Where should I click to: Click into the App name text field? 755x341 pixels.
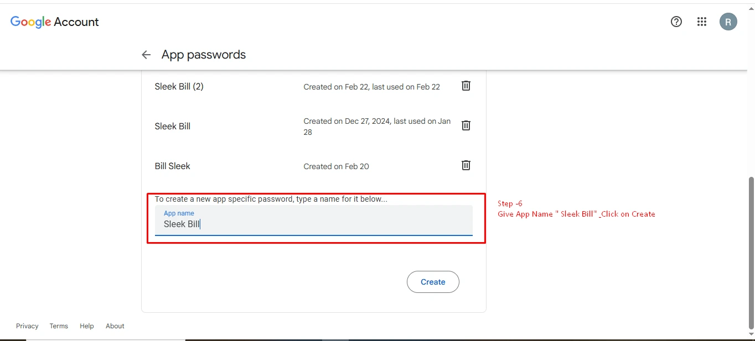pyautogui.click(x=313, y=224)
